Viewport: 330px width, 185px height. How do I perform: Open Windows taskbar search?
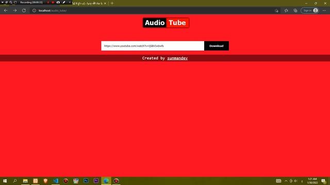pos(15,181)
